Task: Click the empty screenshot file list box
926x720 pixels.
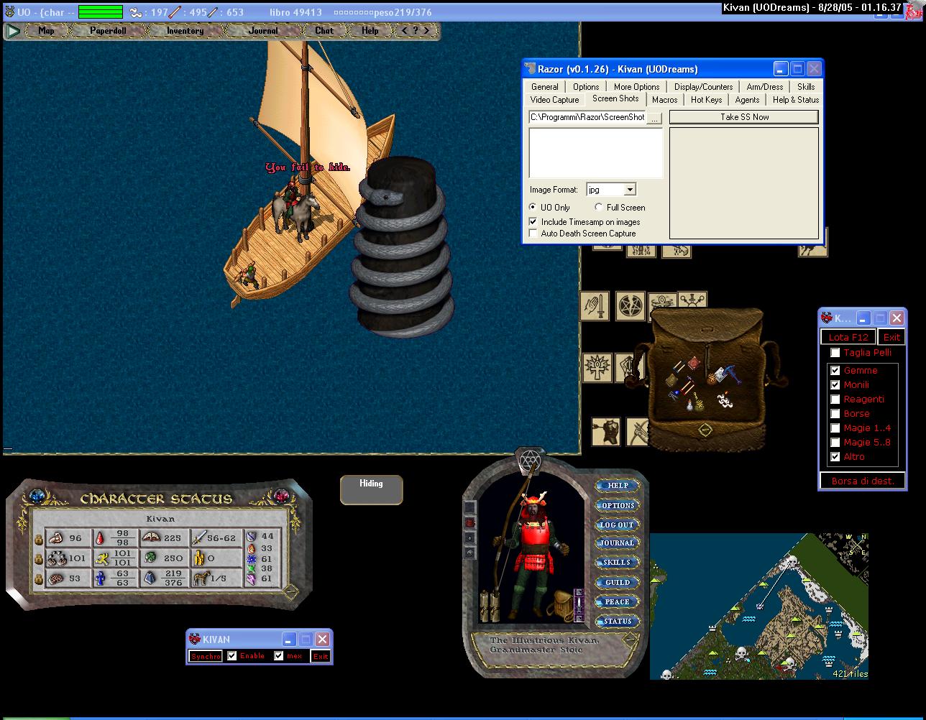Action: [x=596, y=153]
